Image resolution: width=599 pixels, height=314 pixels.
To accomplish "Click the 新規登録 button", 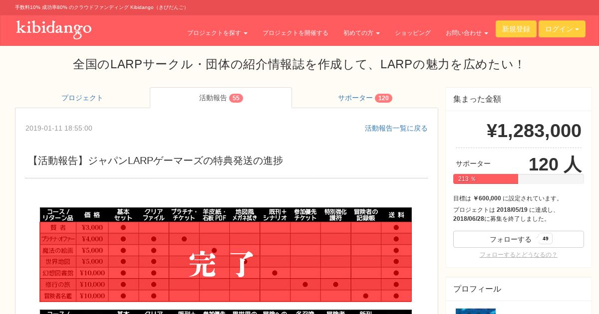I will (x=516, y=29).
